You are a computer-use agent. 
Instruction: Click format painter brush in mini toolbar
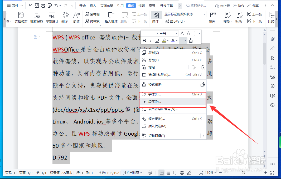click(191, 41)
